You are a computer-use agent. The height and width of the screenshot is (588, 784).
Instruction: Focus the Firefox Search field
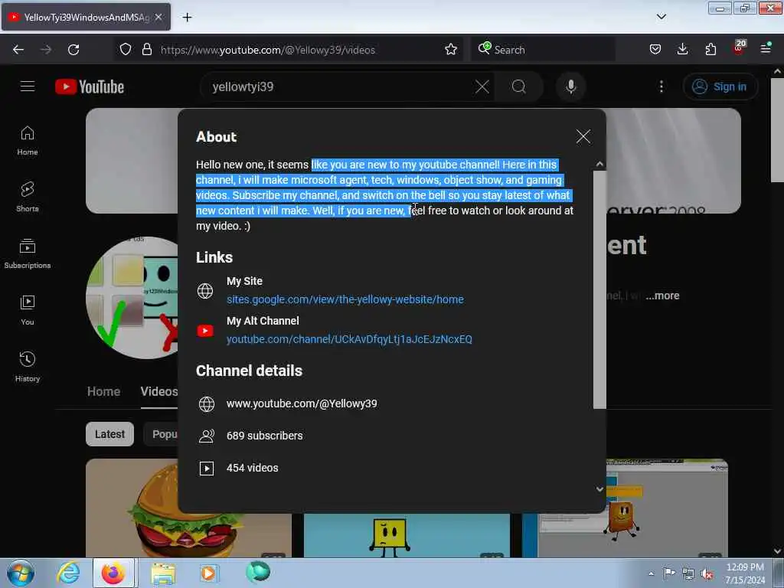[x=543, y=50]
